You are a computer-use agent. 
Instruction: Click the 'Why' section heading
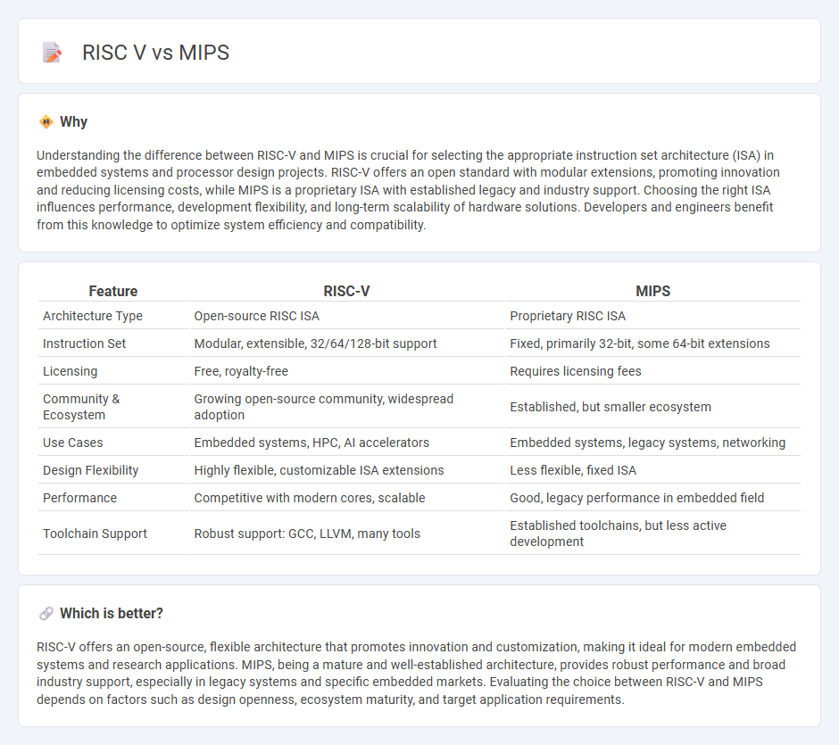(73, 122)
